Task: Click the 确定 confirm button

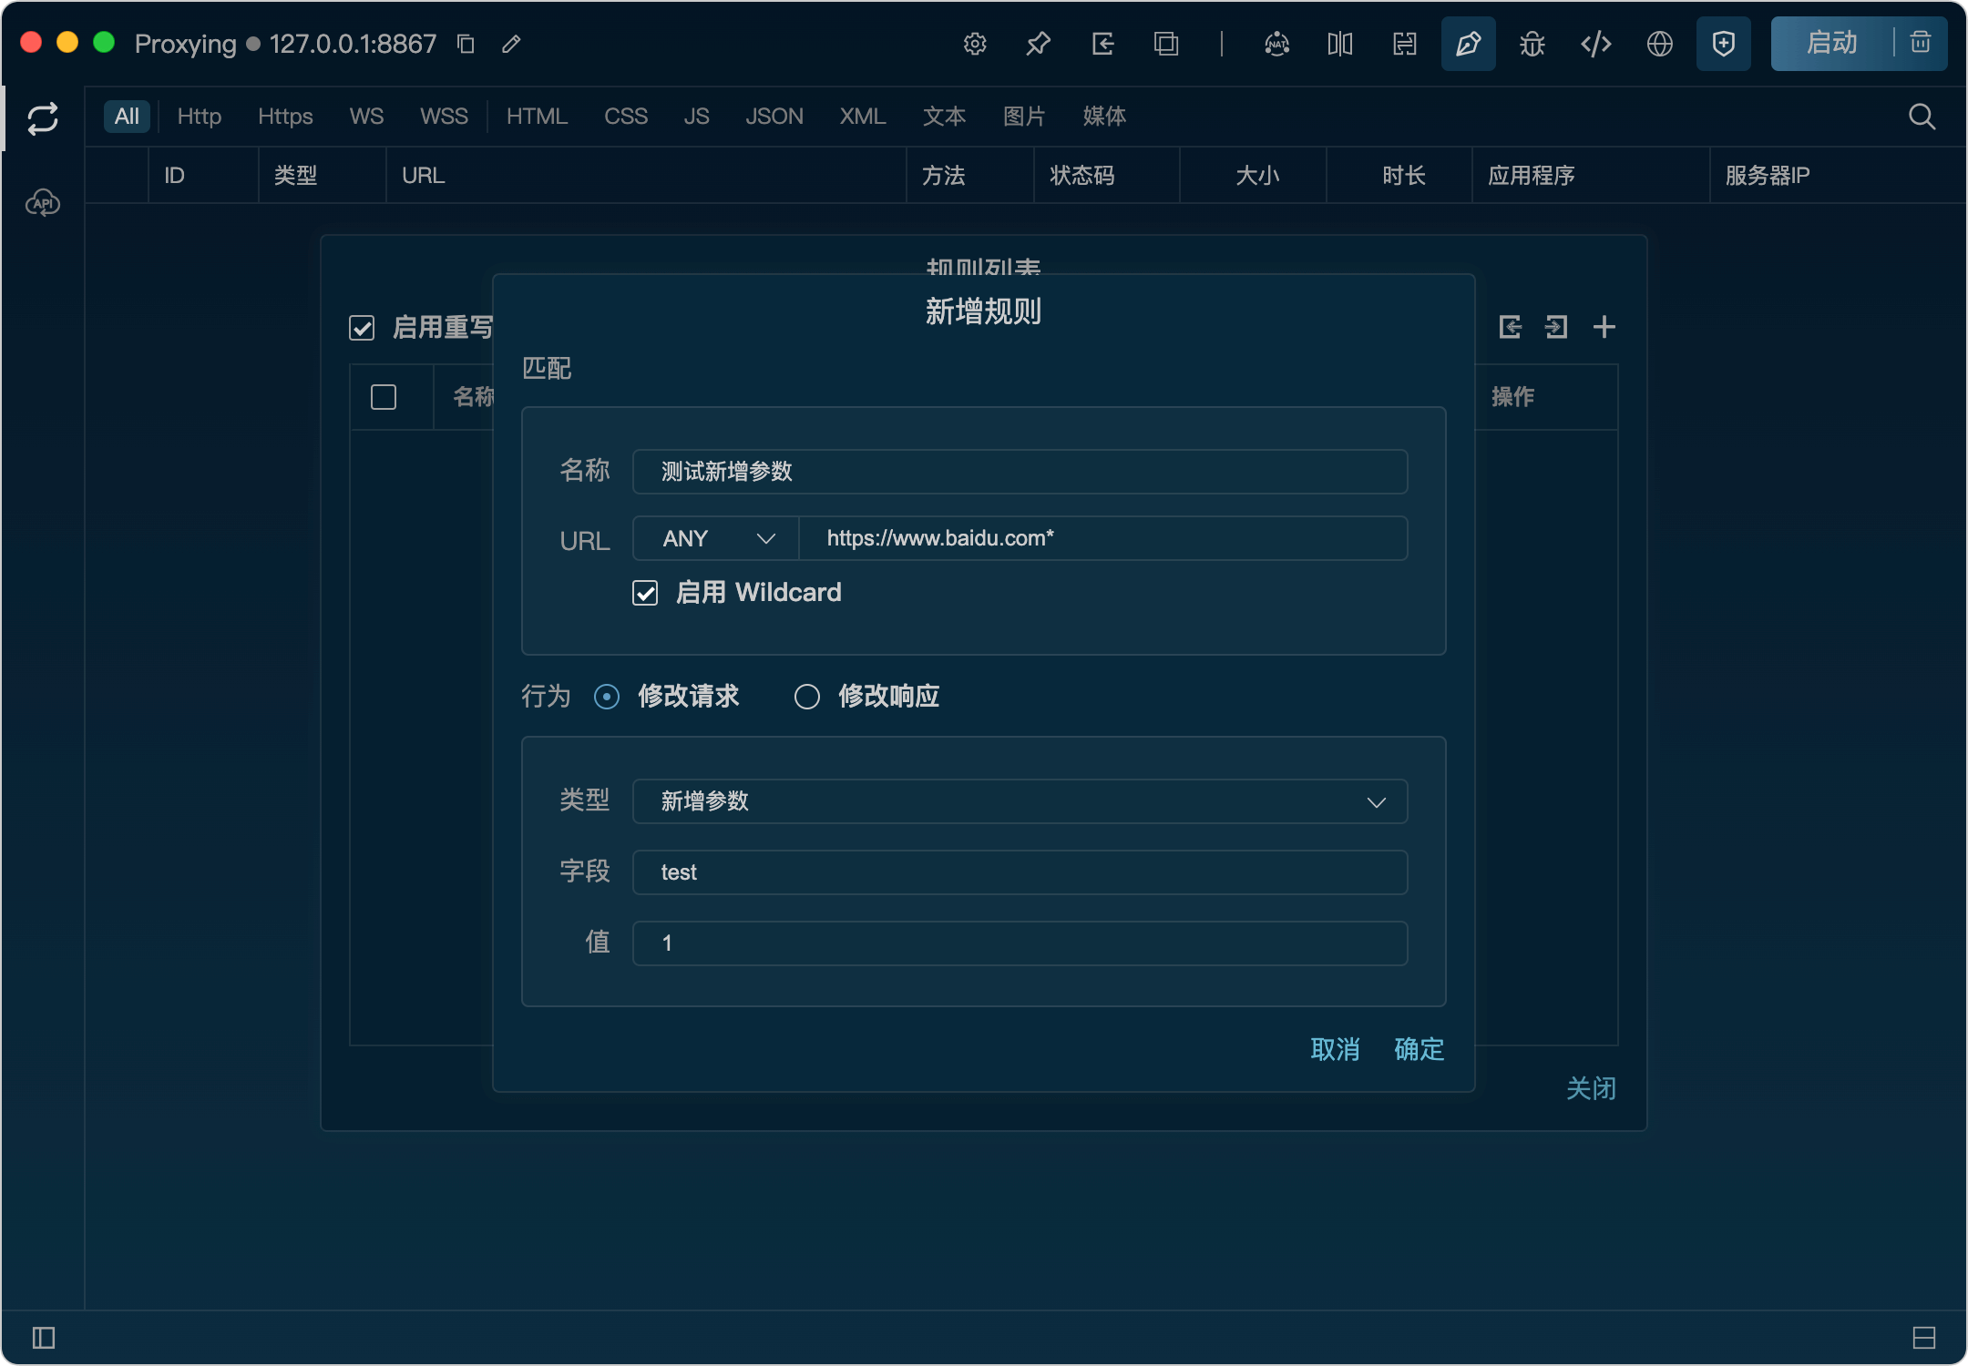Action: point(1419,1049)
